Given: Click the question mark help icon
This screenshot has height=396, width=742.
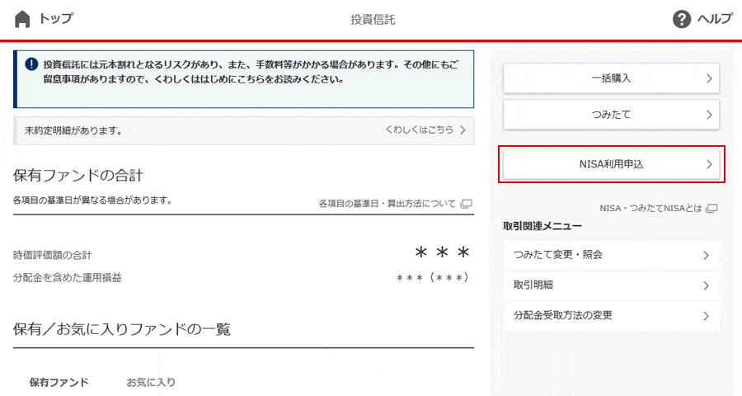Looking at the screenshot, I should pos(682,20).
